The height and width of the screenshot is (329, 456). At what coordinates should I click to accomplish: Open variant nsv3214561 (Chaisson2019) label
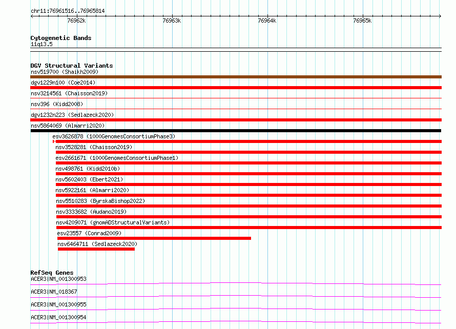point(69,93)
